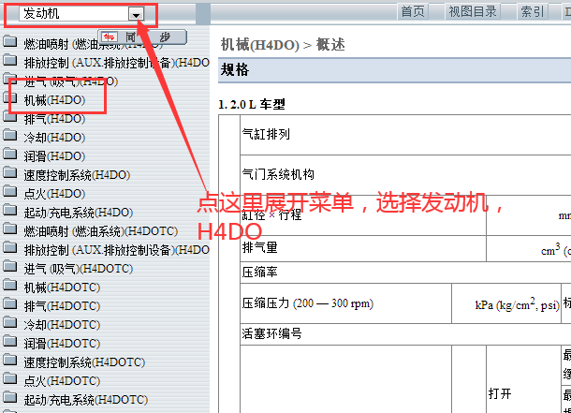Open folder icon beside 排气(H4DOTC)
571x413 pixels.
10,303
